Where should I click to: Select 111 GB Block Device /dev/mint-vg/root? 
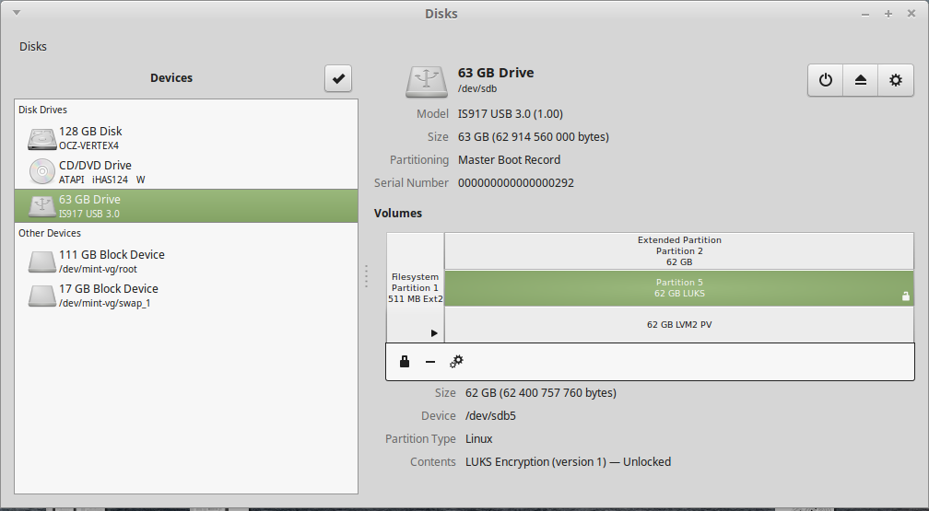pyautogui.click(x=186, y=261)
